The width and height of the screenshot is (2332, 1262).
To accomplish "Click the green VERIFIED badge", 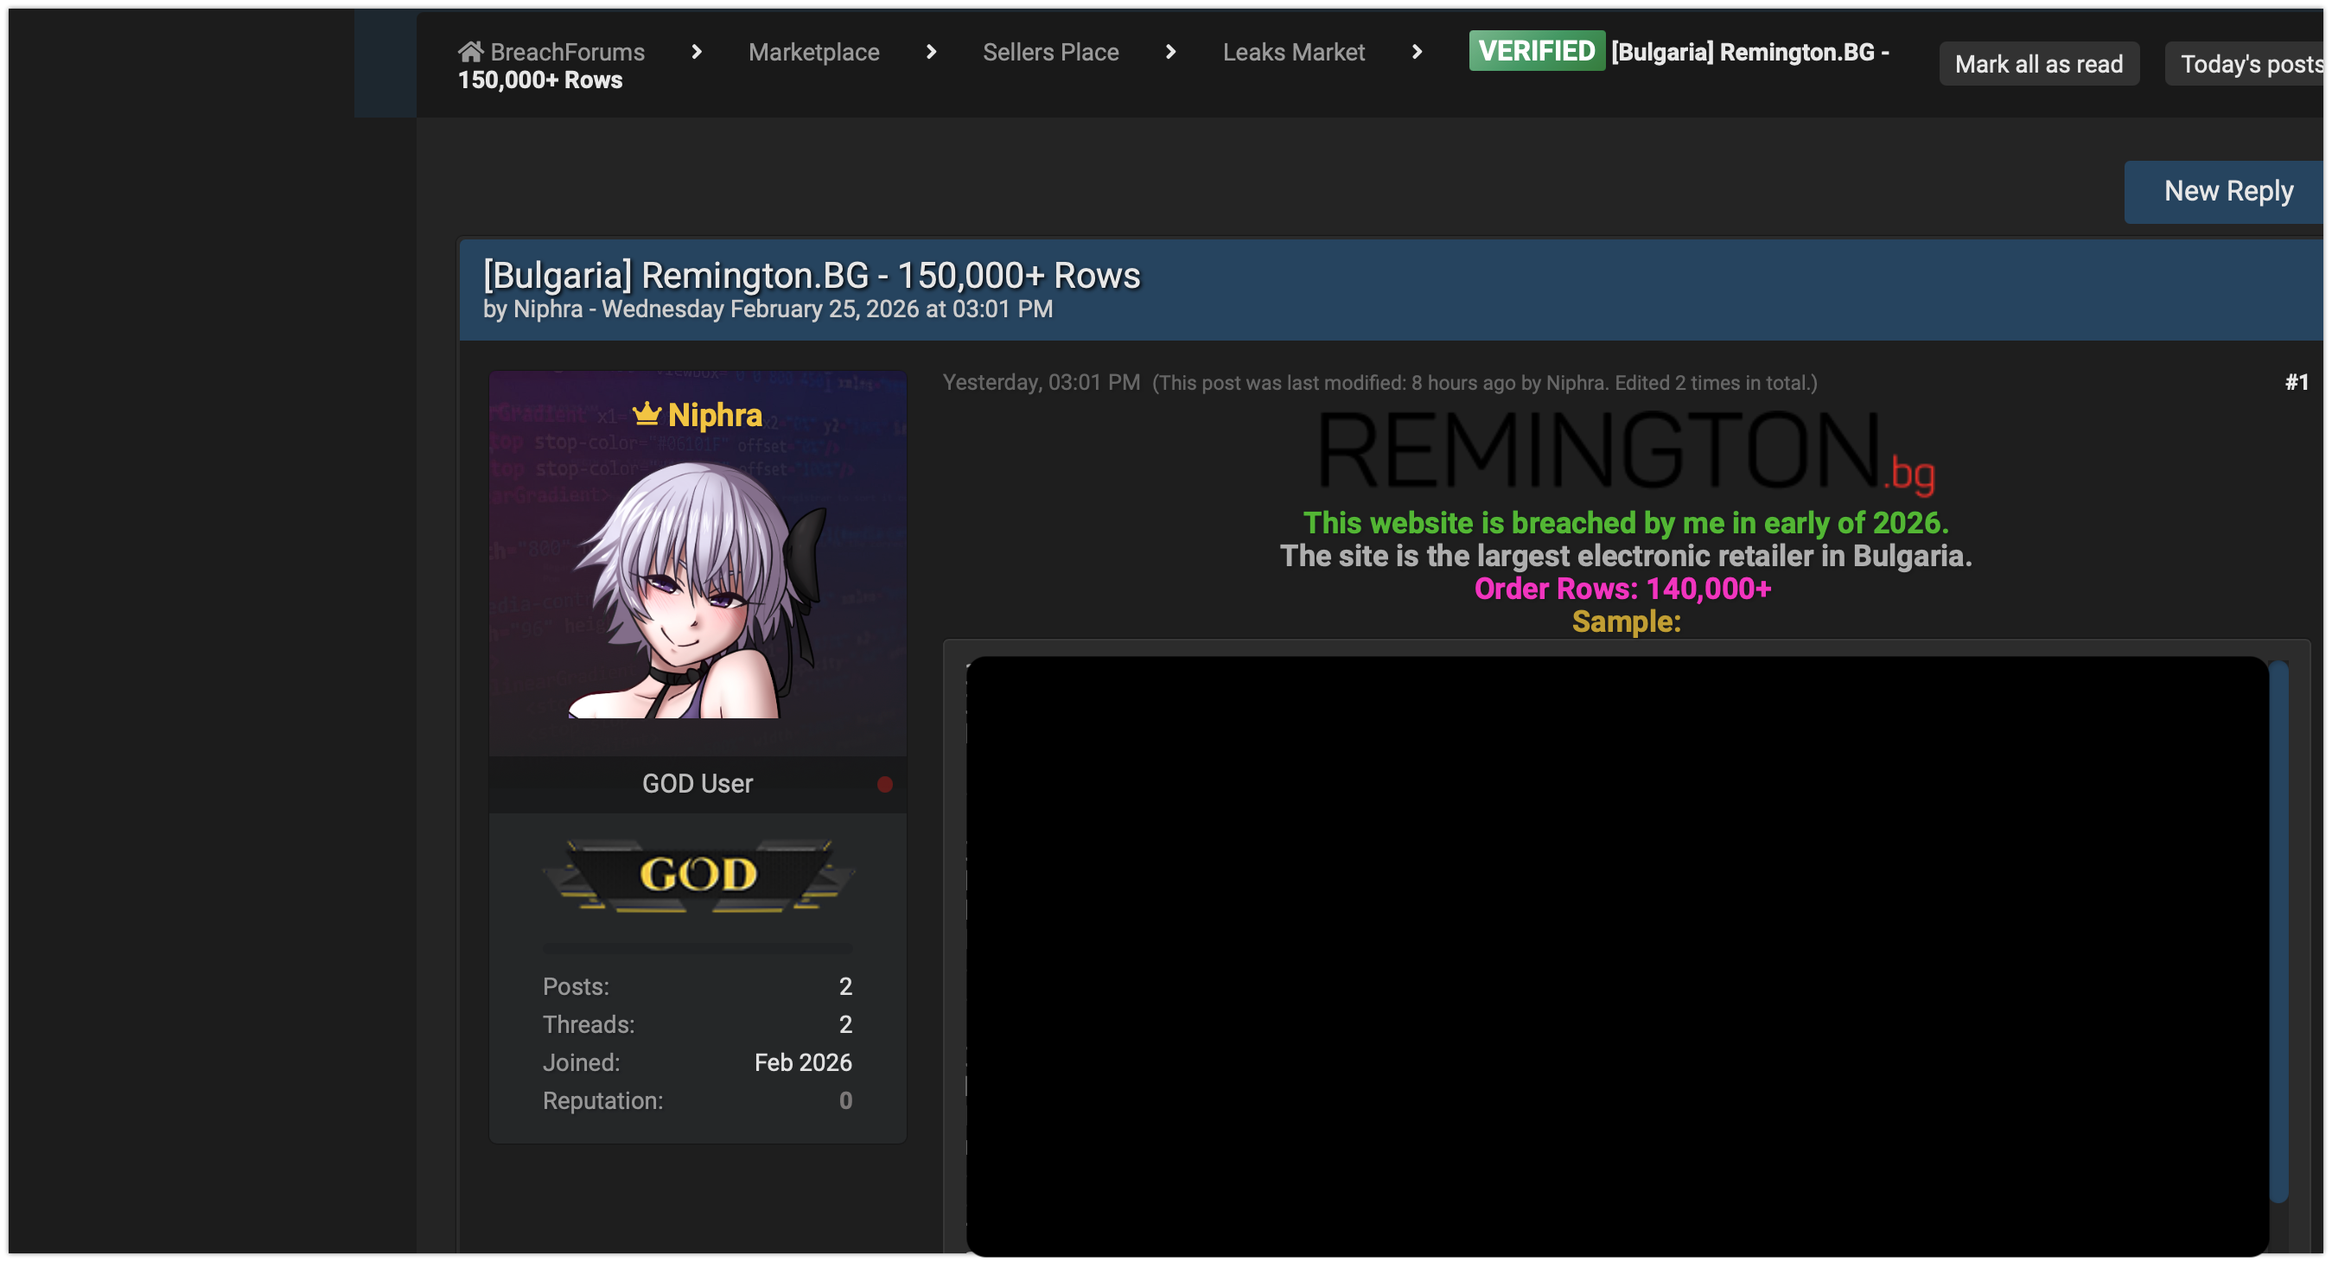I will (x=1535, y=51).
